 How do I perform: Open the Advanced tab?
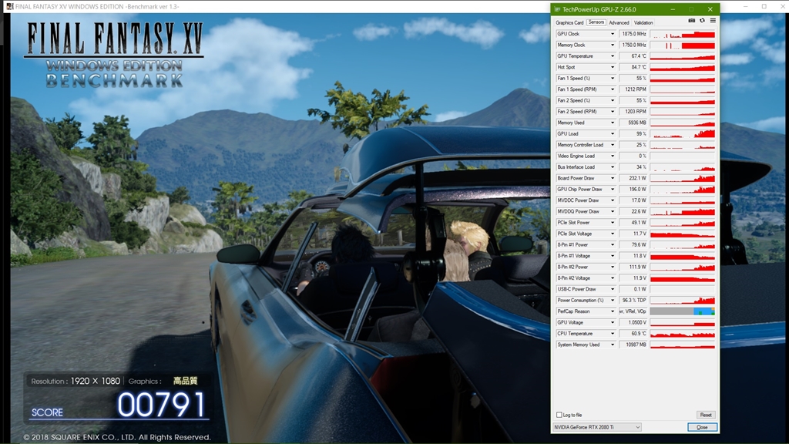pos(619,22)
